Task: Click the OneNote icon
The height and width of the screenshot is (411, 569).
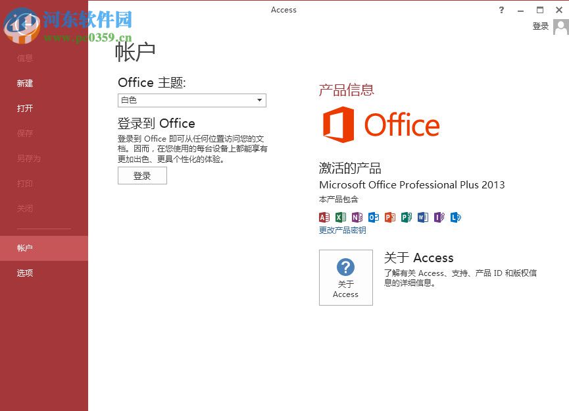Action: 357,217
